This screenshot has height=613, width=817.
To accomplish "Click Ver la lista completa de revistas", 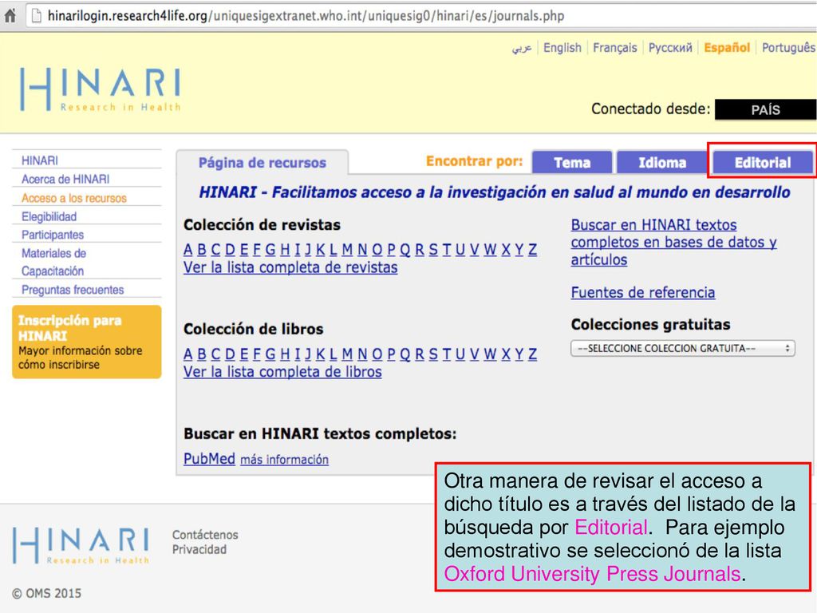I will click(x=290, y=267).
